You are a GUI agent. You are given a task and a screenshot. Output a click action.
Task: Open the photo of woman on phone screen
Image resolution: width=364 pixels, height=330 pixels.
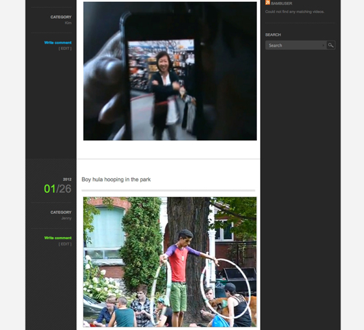(x=170, y=71)
